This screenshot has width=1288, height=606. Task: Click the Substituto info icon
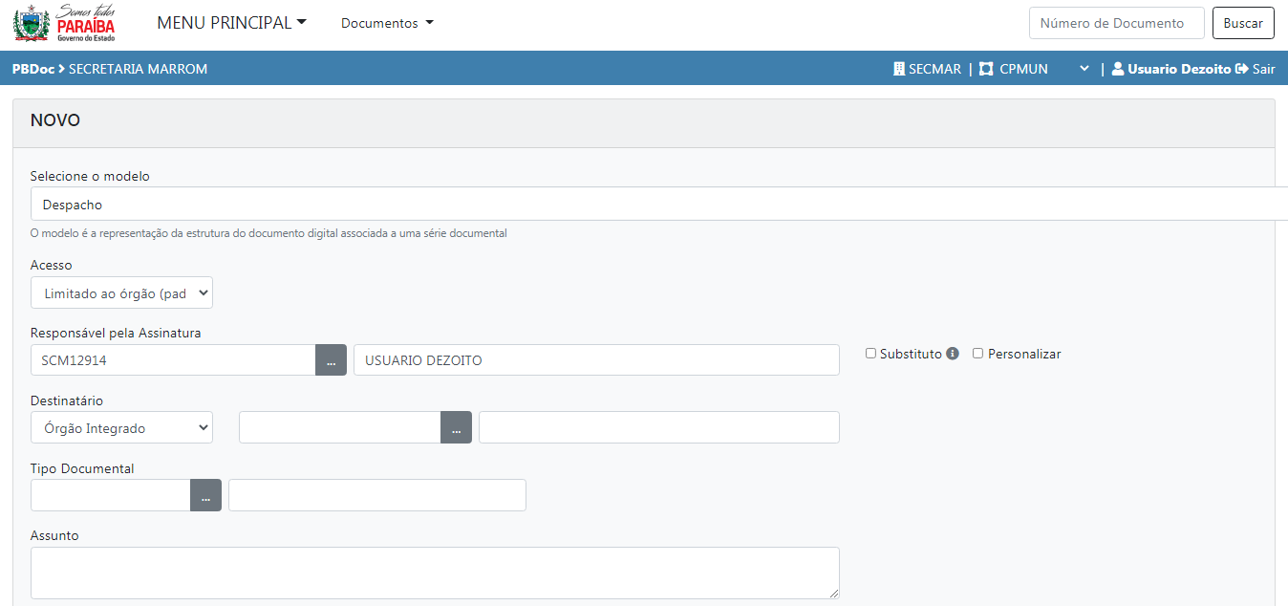pyautogui.click(x=952, y=354)
